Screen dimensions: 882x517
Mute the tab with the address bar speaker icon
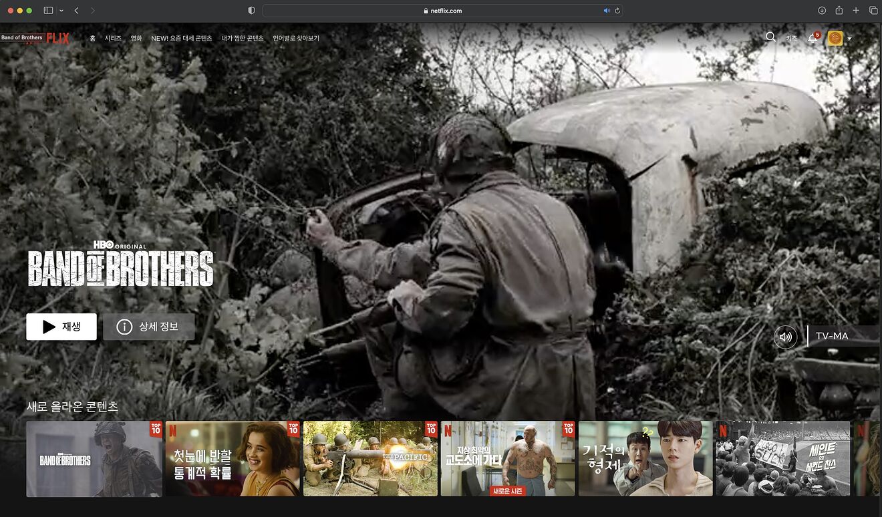607,11
